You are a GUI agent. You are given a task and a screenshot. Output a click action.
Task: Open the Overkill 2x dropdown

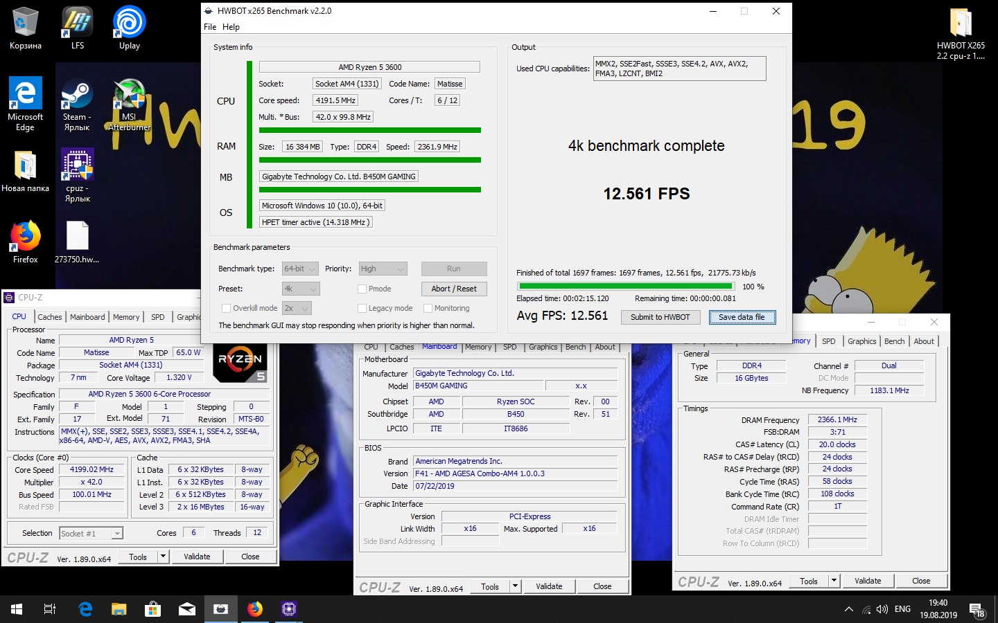point(296,308)
